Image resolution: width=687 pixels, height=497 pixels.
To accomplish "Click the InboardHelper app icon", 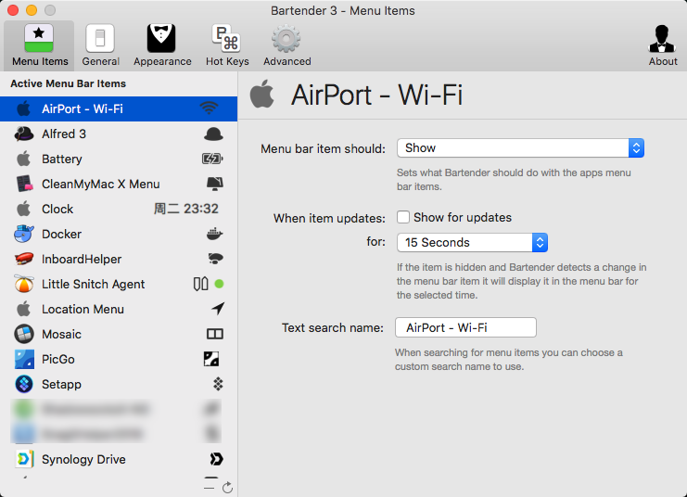I will 24,259.
